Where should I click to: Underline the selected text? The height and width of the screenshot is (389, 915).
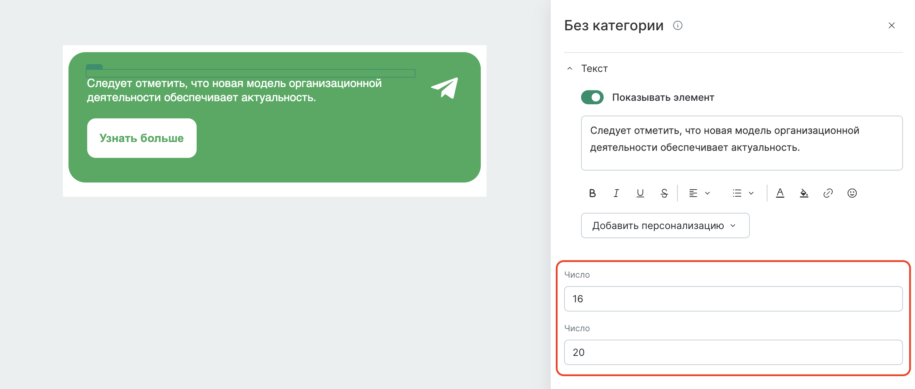point(640,193)
